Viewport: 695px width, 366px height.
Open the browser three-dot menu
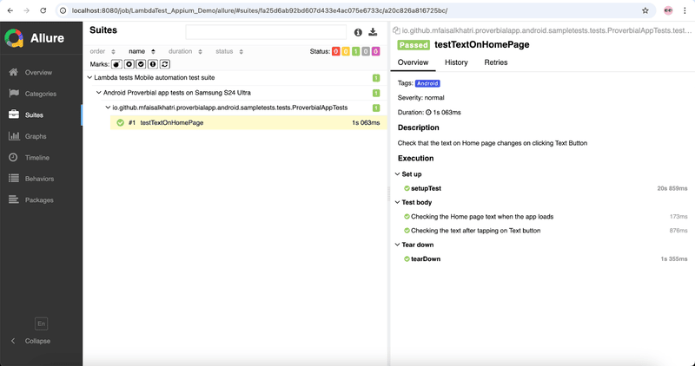tap(685, 10)
